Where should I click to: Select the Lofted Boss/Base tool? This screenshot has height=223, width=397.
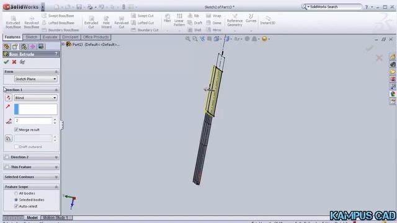(x=58, y=23)
